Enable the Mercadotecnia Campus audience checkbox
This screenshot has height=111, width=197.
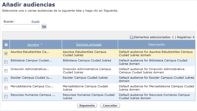tap(6, 88)
